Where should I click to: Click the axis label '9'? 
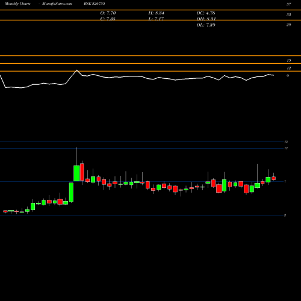coord(288,76)
